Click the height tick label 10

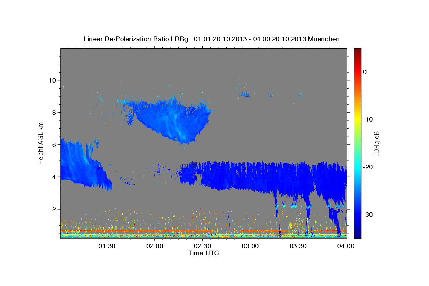click(52, 80)
